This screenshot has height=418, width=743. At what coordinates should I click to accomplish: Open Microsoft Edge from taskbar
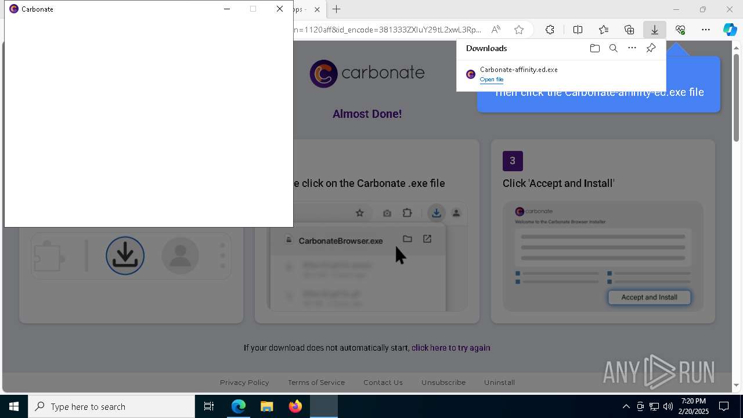click(239, 406)
